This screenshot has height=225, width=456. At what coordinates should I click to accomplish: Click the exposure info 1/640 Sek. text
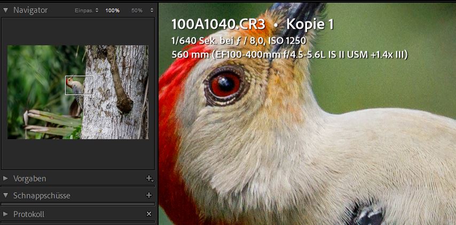(x=239, y=41)
